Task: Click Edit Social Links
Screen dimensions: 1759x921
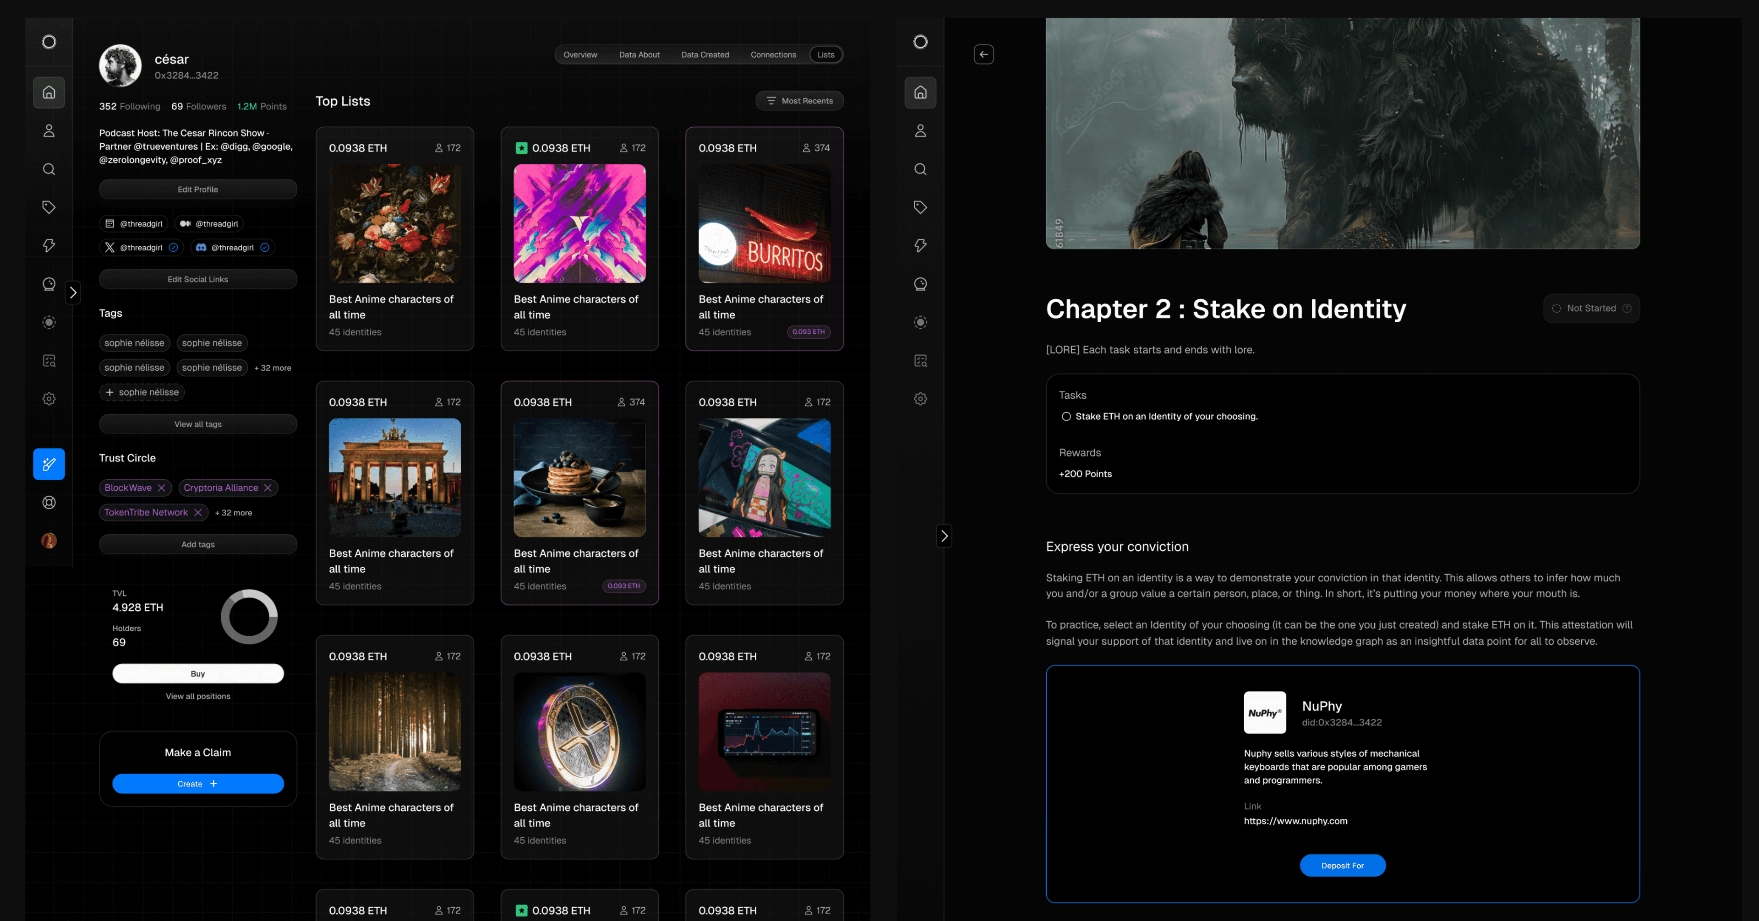Action: pyautogui.click(x=198, y=279)
